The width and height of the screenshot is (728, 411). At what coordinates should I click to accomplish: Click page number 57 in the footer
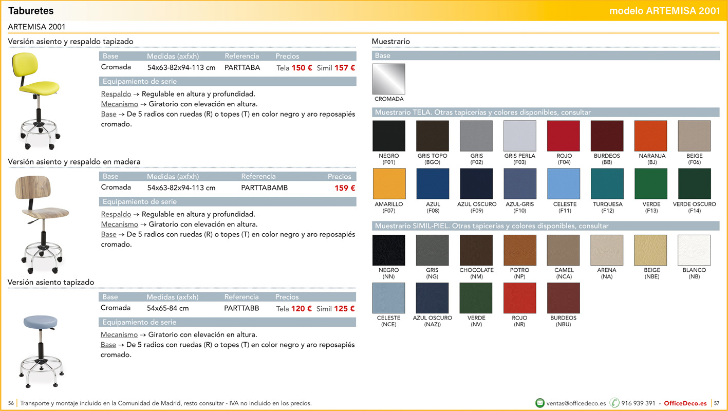pos(717,403)
